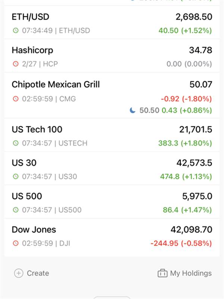Tap the red clock icon for Chipotle CMG
The width and height of the screenshot is (224, 299).
coord(16,99)
